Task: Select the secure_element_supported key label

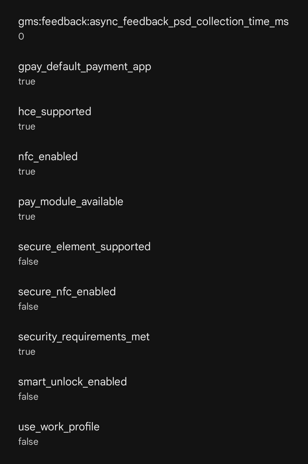Action: pos(84,247)
